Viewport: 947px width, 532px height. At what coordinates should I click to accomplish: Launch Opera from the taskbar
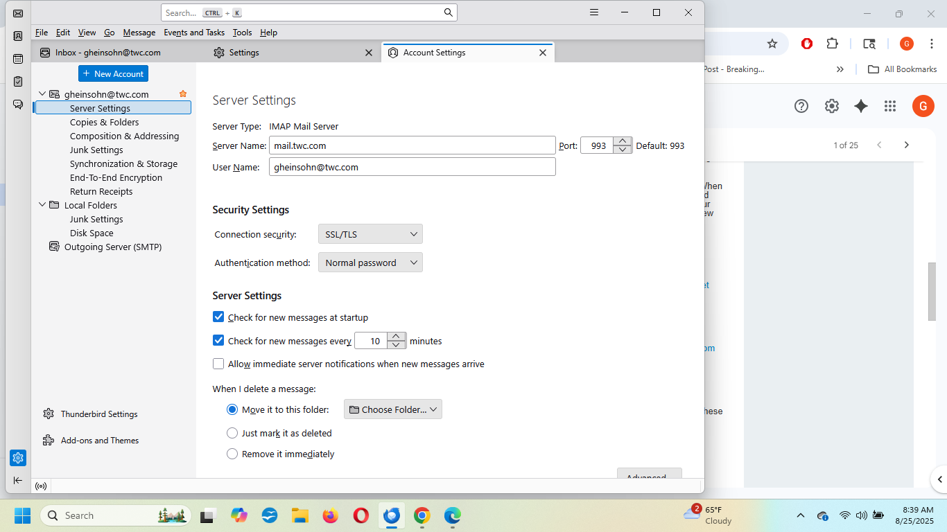coord(360,515)
